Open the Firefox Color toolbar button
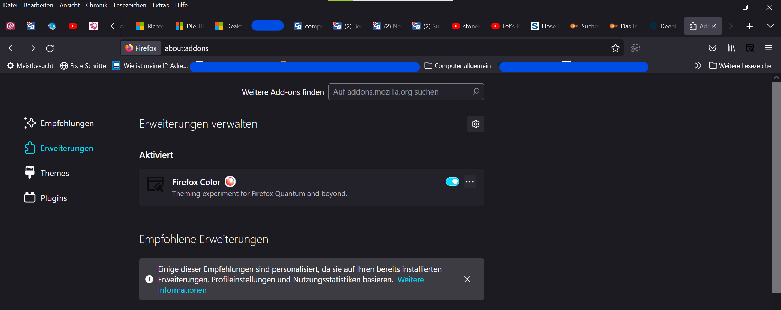The height and width of the screenshot is (310, 781). coord(750,48)
